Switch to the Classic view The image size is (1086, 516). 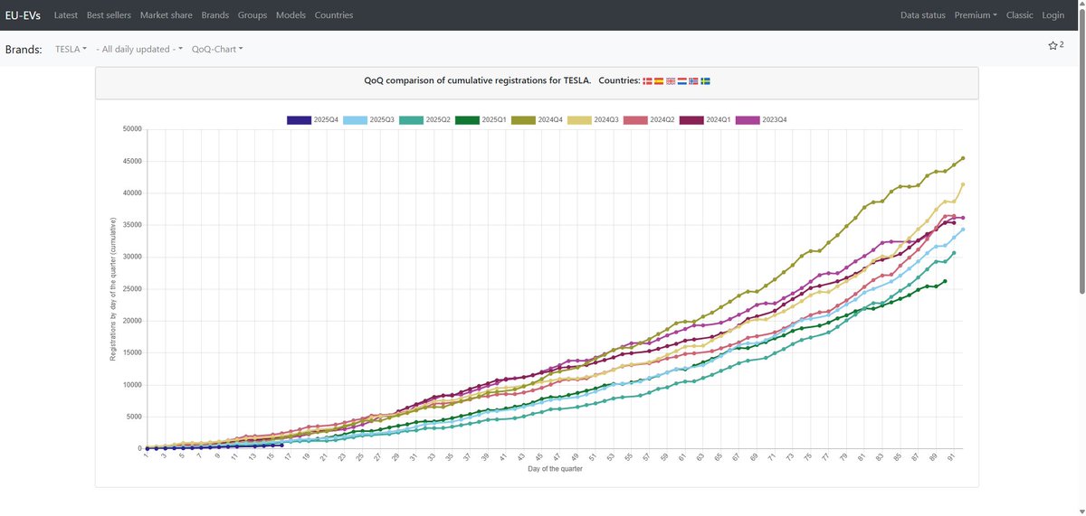[x=1019, y=15]
